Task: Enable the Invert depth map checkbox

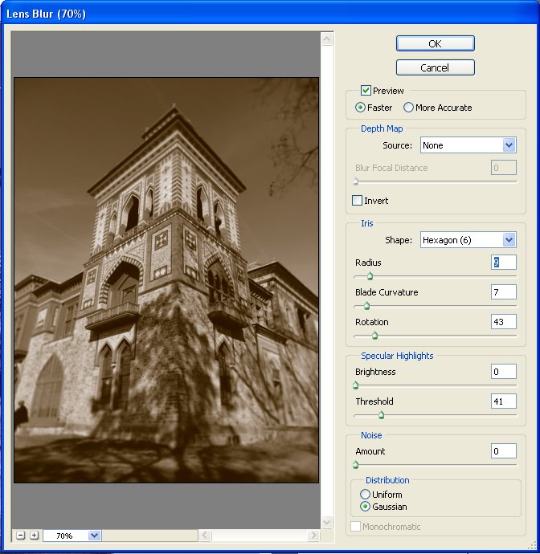Action: click(357, 201)
